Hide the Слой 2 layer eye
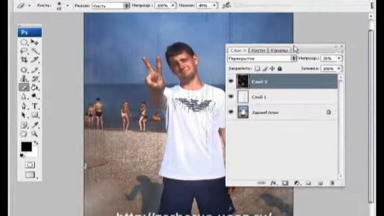Viewport: 384px width, 216px height. pos(231,82)
